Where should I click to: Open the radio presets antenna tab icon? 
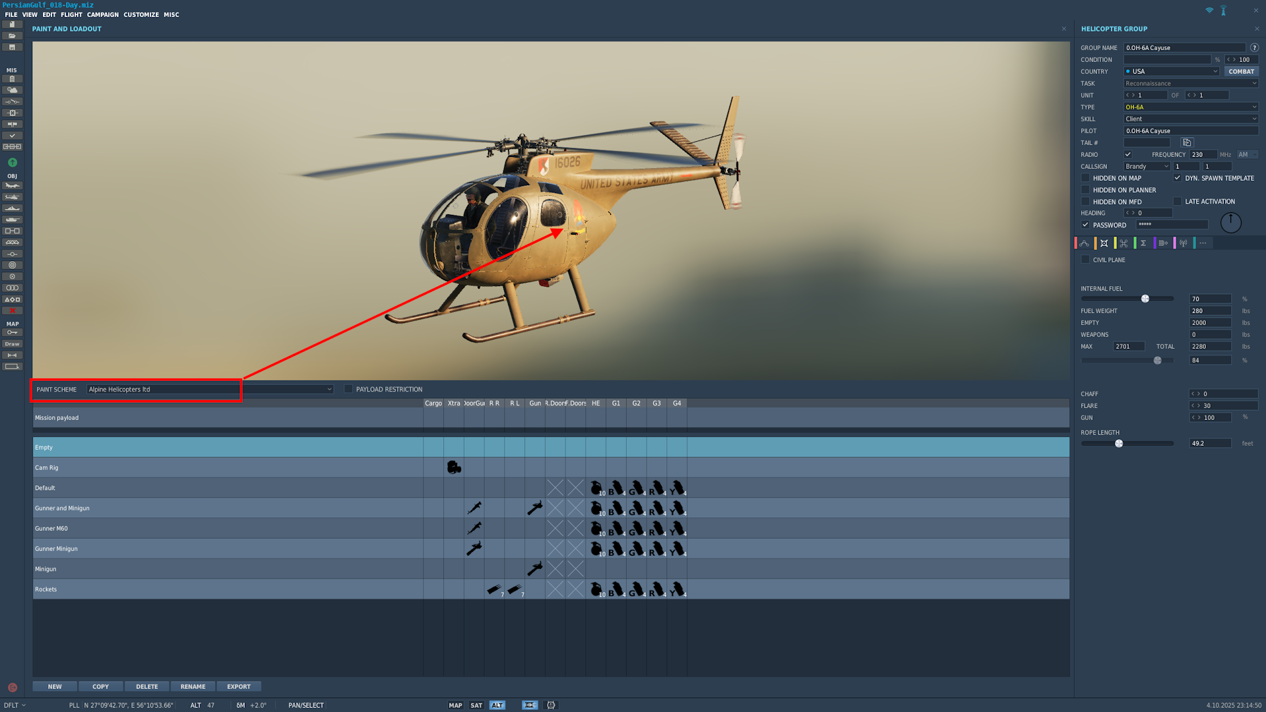(1184, 243)
